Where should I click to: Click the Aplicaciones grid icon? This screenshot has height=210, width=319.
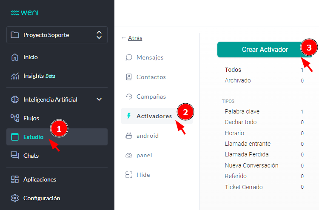15,179
